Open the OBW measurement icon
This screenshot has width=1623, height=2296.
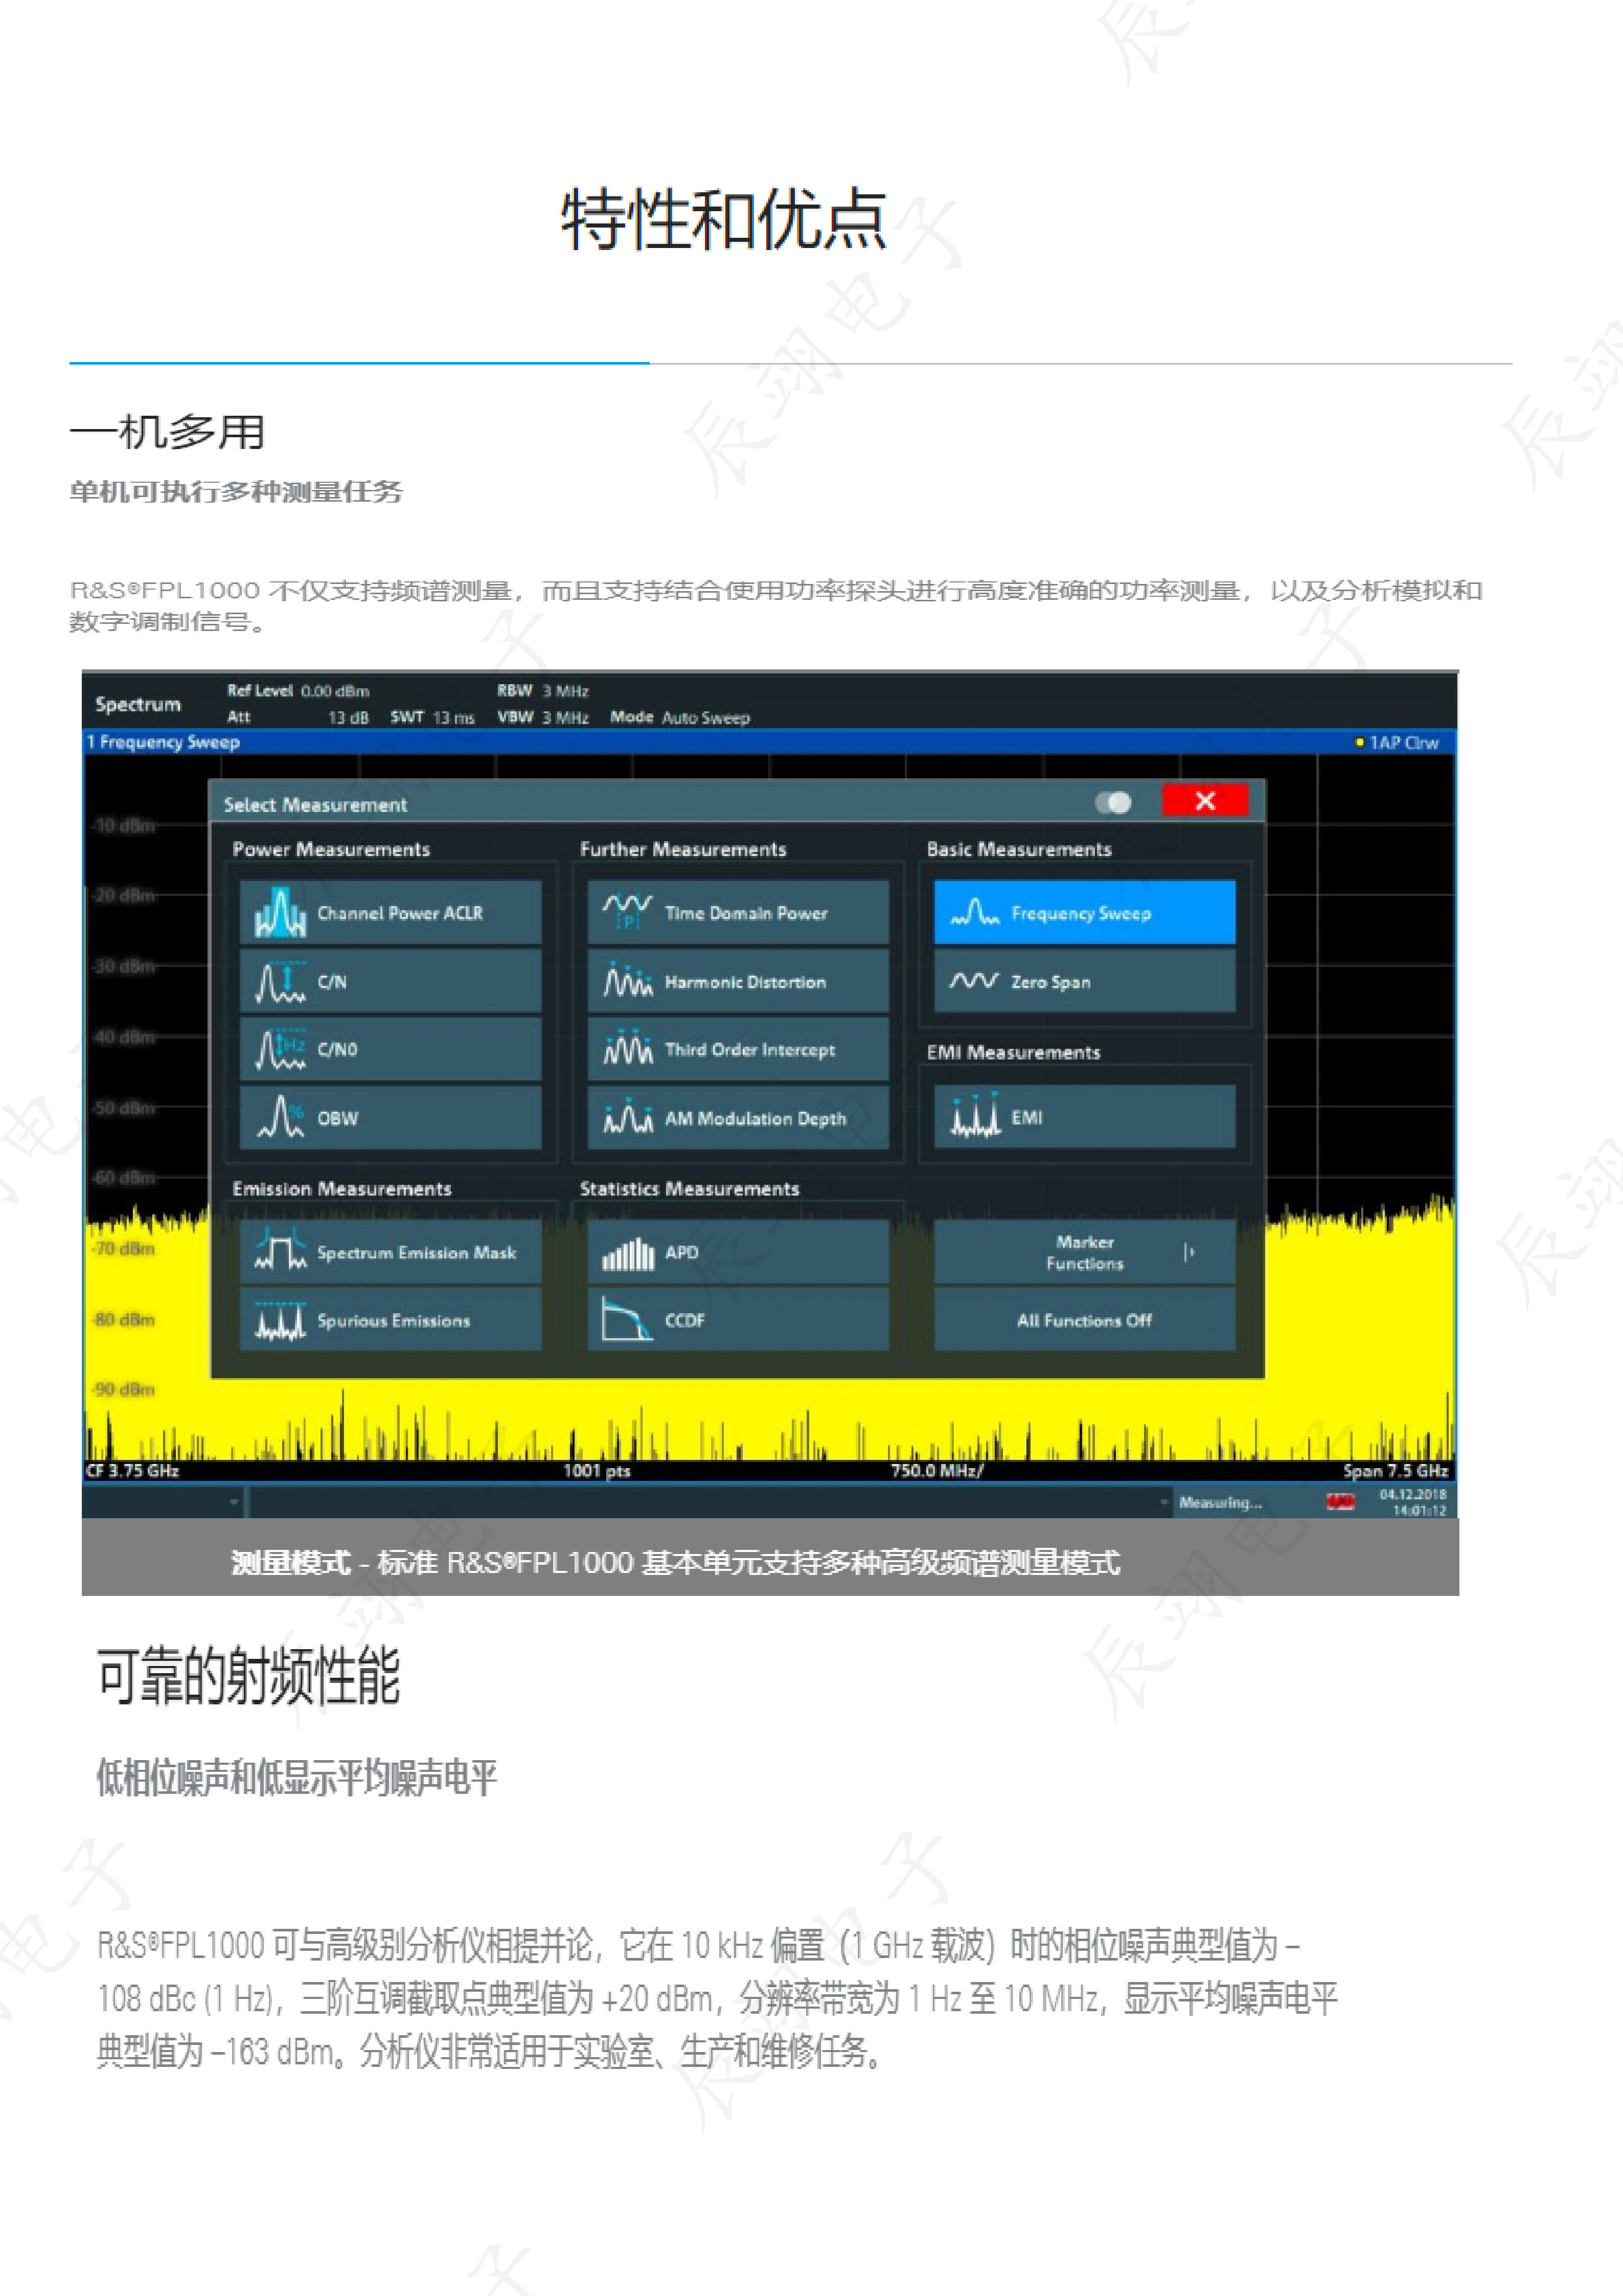click(280, 1117)
